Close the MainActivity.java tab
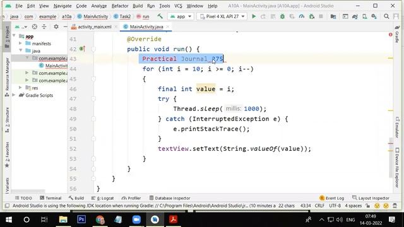 click(168, 26)
